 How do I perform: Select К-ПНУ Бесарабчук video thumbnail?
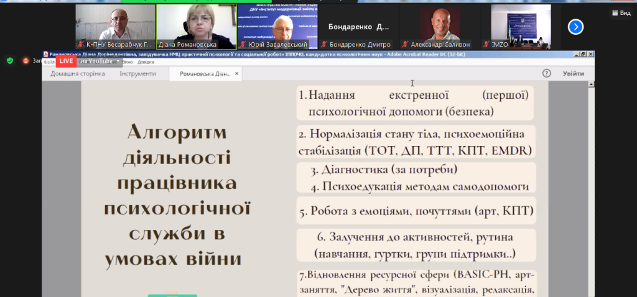click(x=115, y=24)
